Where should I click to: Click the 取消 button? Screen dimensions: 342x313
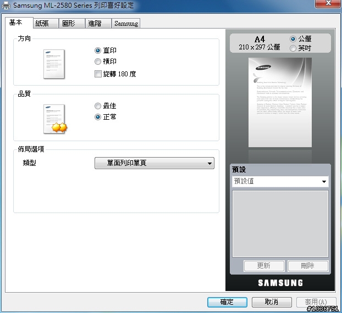pos(272,302)
